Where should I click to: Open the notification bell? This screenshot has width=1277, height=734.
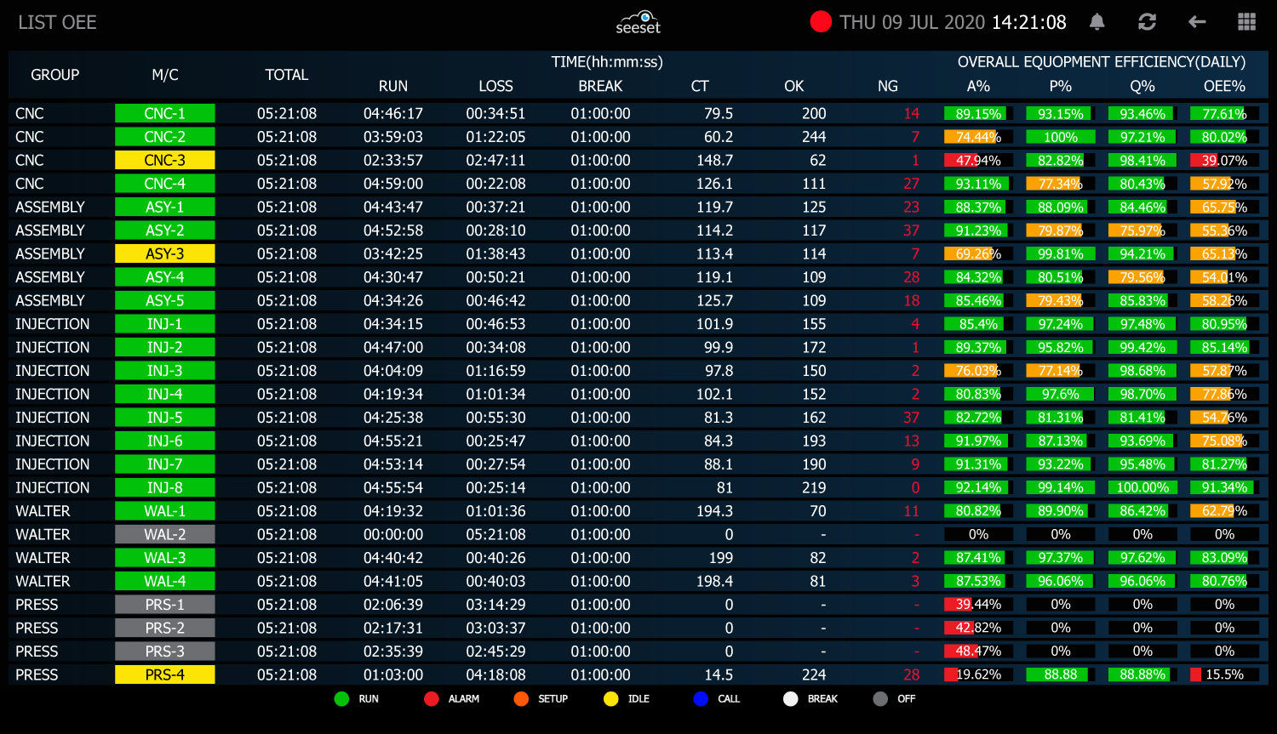pyautogui.click(x=1097, y=22)
